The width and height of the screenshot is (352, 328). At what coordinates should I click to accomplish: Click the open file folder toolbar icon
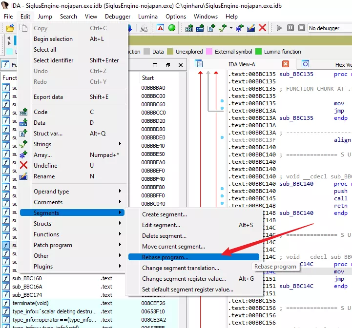tap(10, 28)
